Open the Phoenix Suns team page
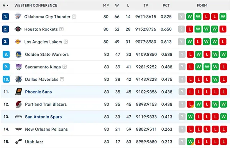The width and height of the screenshot is (230, 148). (38, 92)
